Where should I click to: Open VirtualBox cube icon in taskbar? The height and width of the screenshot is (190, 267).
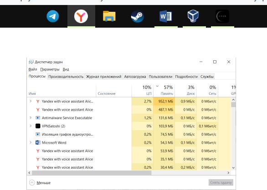[x=193, y=16]
